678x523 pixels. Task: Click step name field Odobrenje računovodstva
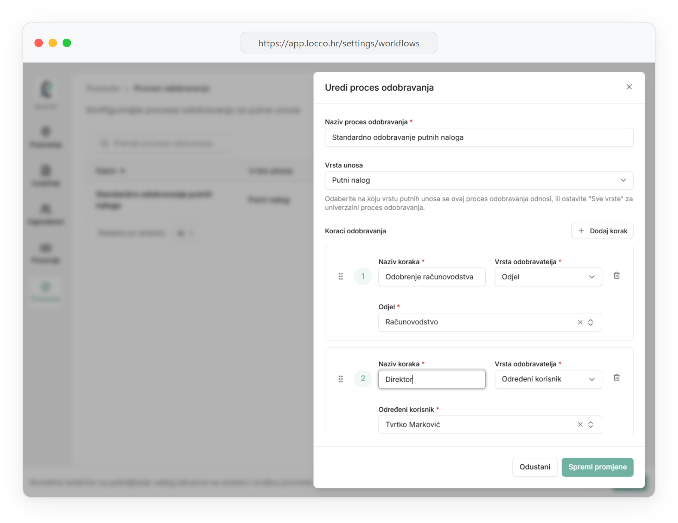pyautogui.click(x=432, y=277)
